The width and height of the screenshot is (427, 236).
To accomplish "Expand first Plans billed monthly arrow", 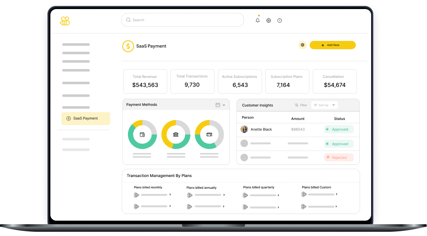I will point(170,195).
